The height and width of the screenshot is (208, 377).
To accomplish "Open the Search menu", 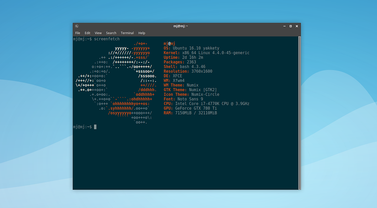I will pos(111,33).
